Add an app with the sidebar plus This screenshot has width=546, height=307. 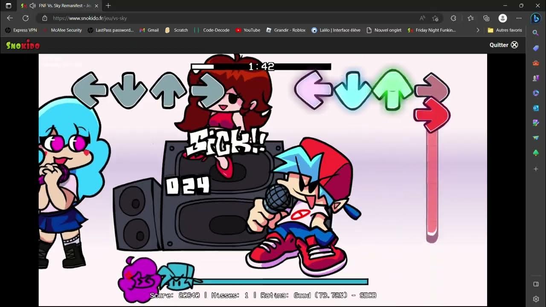pyautogui.click(x=536, y=169)
